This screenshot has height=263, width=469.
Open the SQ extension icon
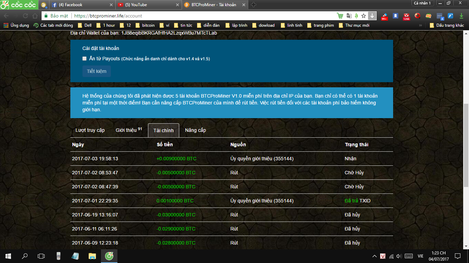[x=428, y=16]
